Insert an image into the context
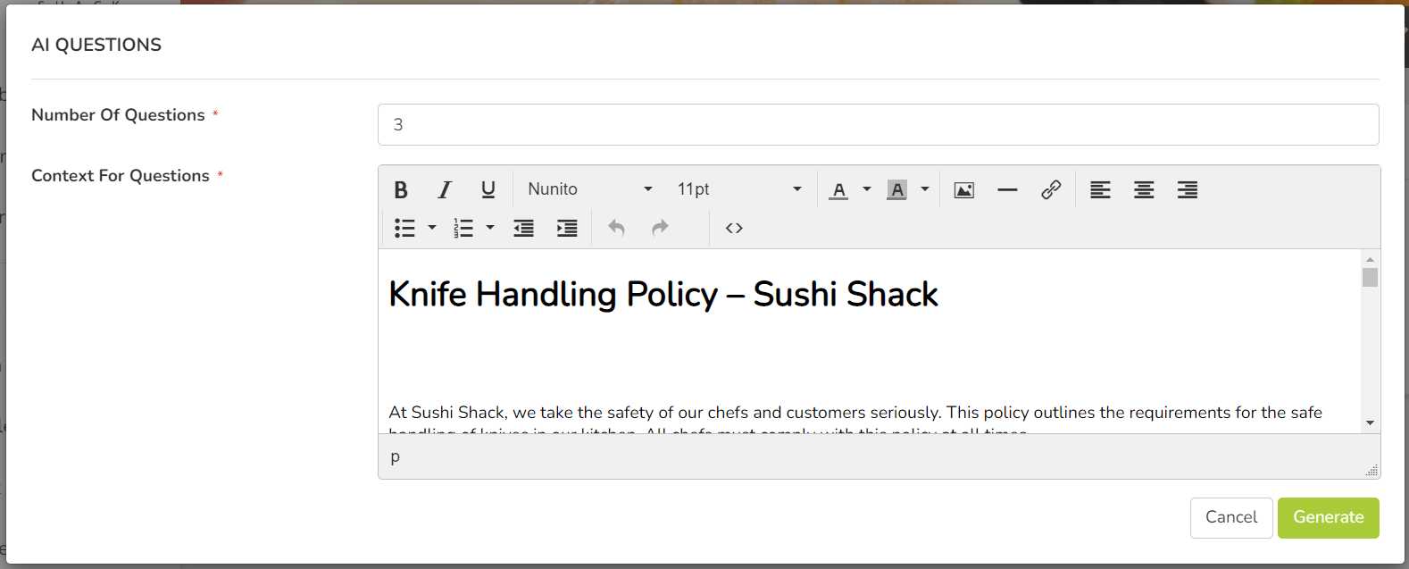This screenshot has width=1409, height=569. (964, 189)
